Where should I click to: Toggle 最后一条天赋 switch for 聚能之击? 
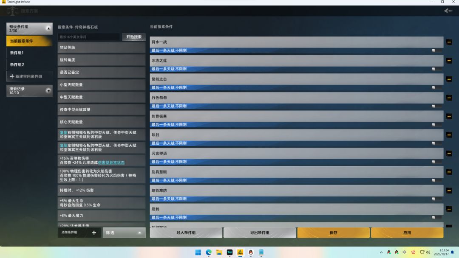437,88
